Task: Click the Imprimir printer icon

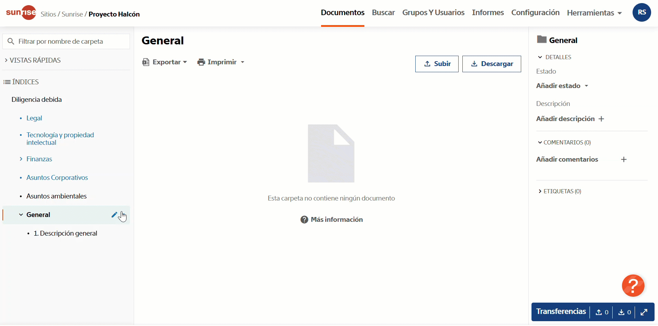Action: pyautogui.click(x=201, y=62)
